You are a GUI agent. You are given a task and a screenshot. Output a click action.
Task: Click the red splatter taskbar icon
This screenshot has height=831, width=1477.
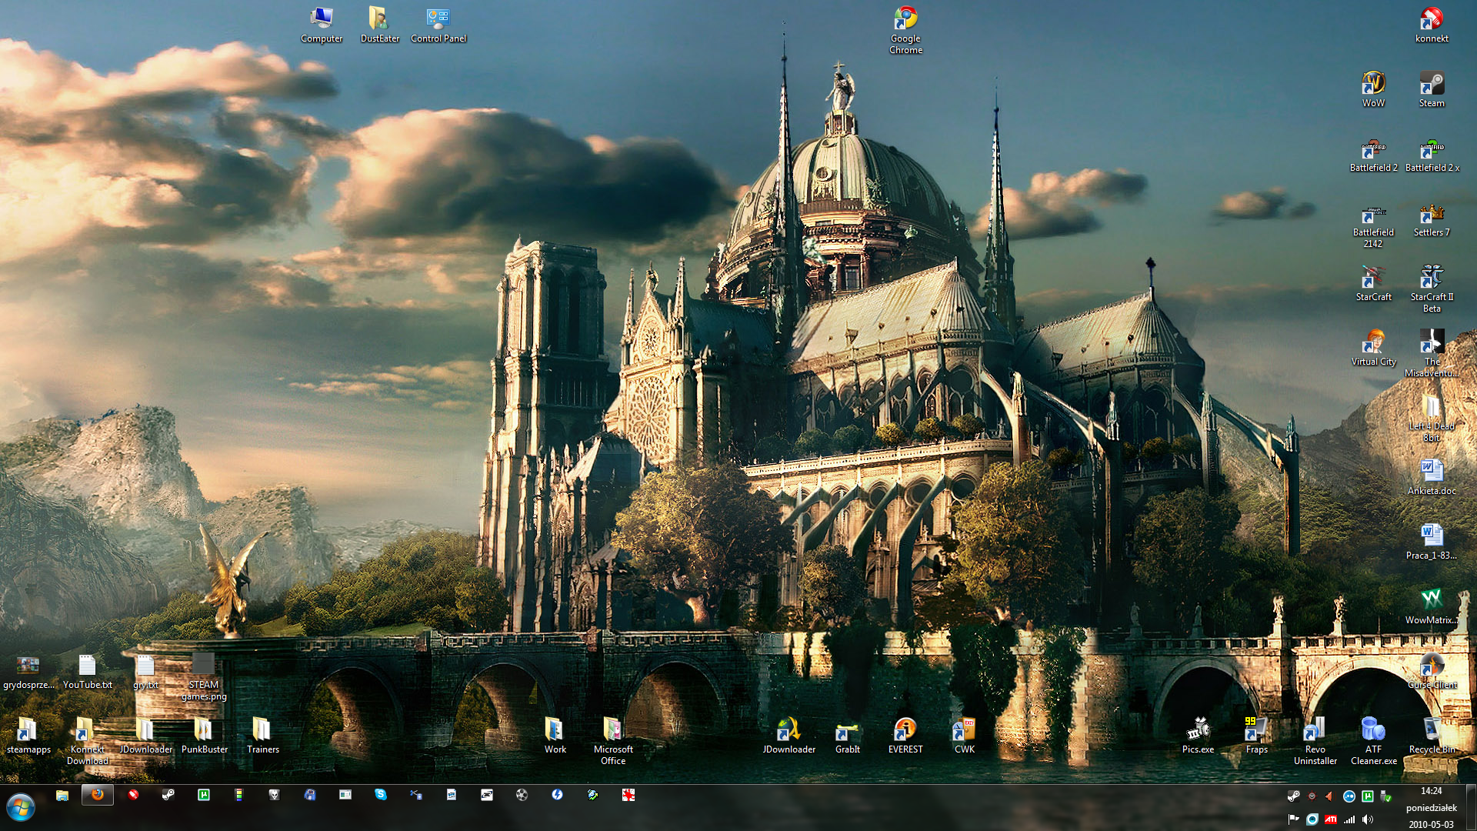628,795
